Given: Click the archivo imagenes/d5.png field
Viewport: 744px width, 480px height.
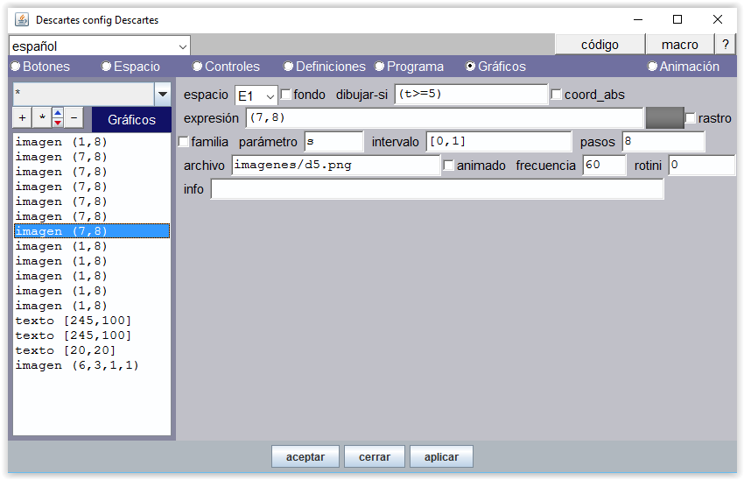Looking at the screenshot, I should [335, 166].
